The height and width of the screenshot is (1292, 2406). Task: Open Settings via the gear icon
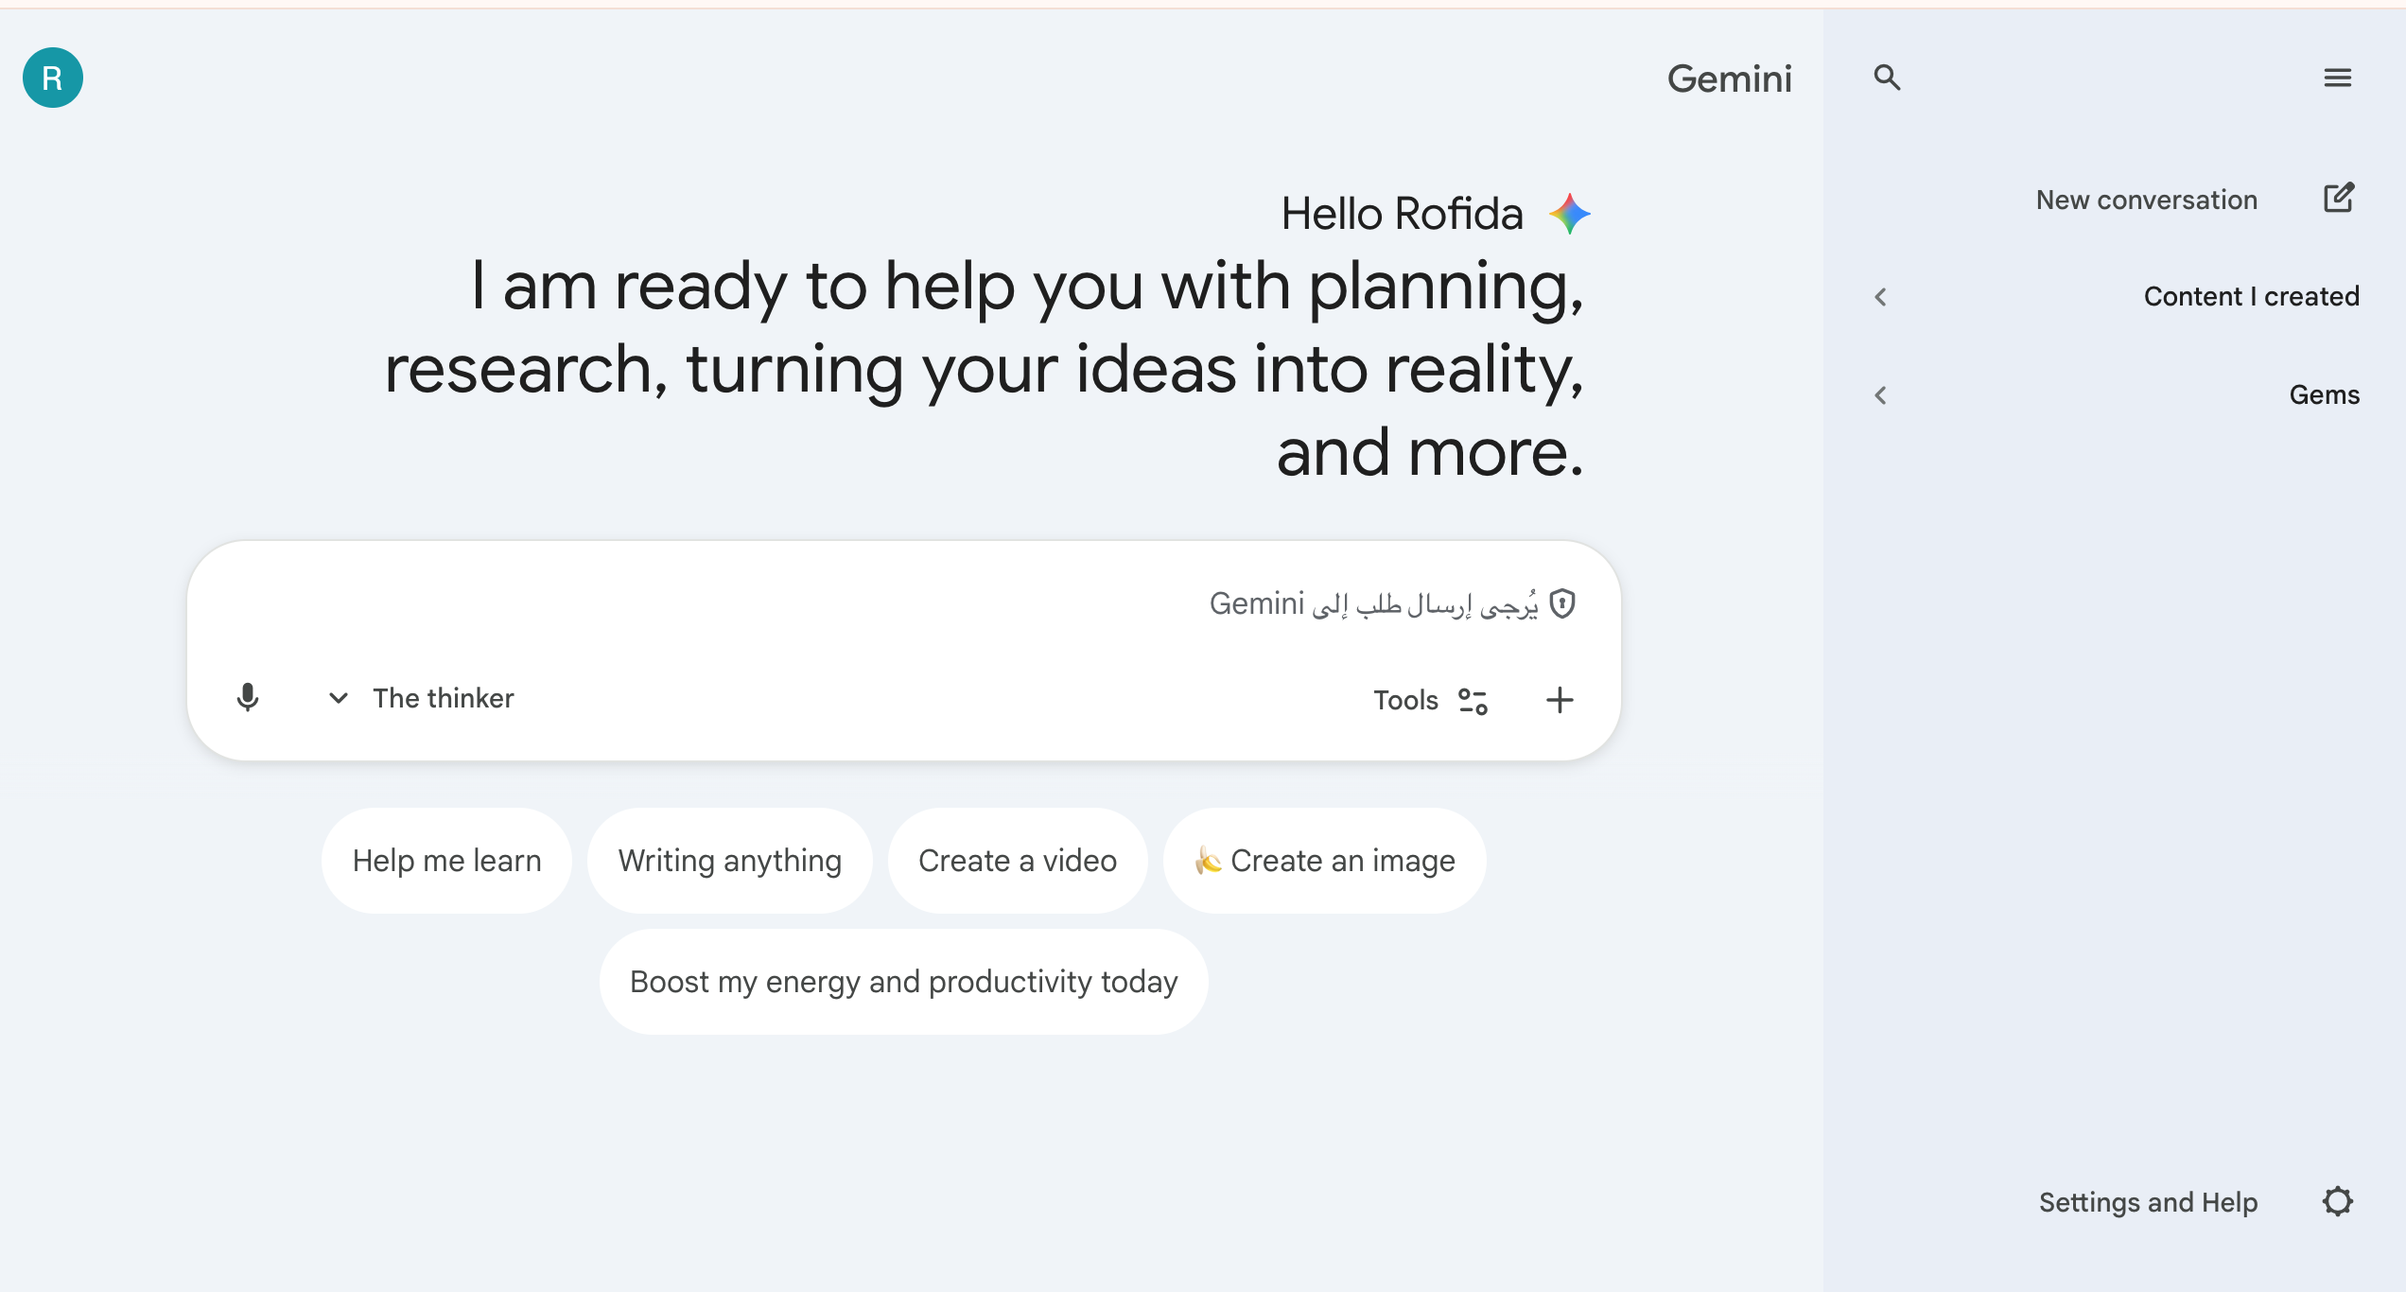coord(2338,1201)
